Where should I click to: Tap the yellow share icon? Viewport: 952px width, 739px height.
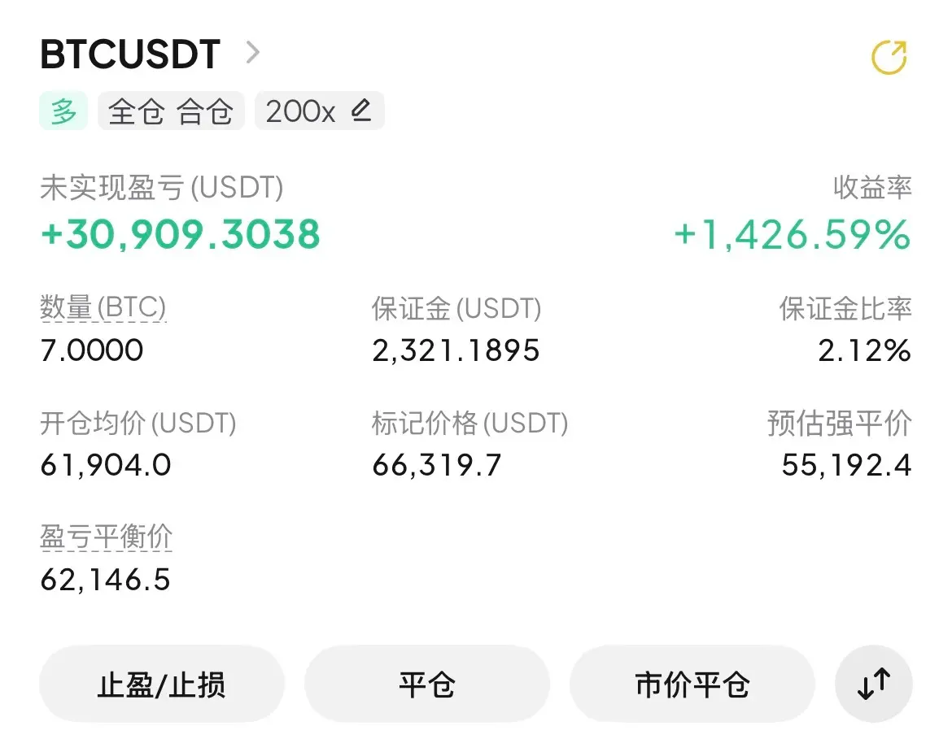889,57
